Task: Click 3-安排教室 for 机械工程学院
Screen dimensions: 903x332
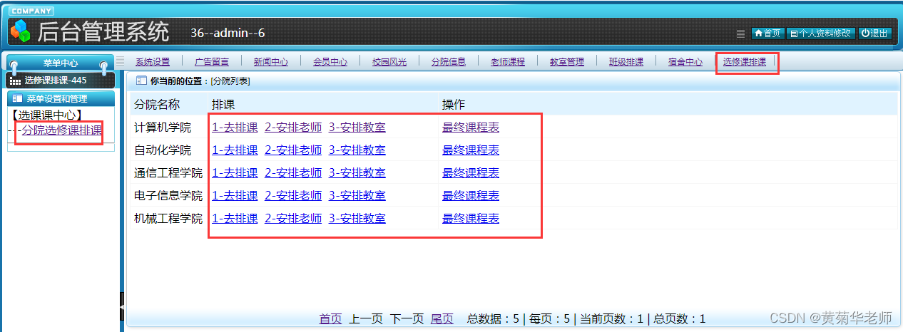Action: point(357,219)
